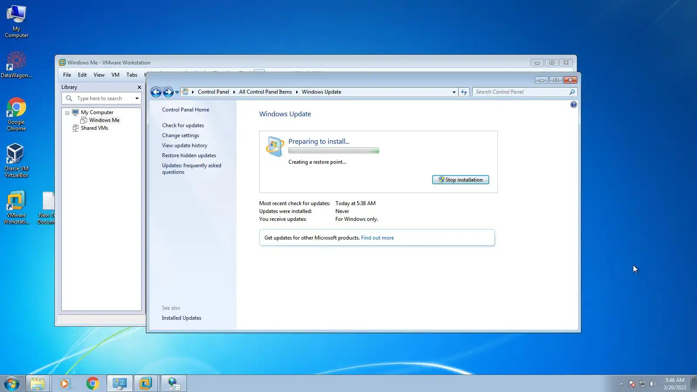Click the All Control Panel Items breadcrumb
Screen dimensions: 697x392
[x=265, y=92]
